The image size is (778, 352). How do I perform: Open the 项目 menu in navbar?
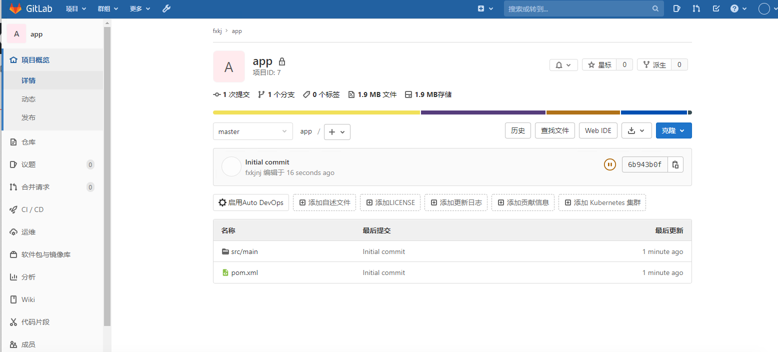point(76,8)
